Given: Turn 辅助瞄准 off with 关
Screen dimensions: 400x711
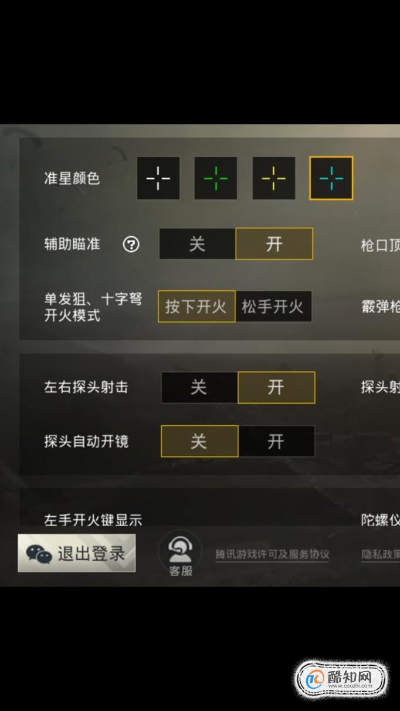Looking at the screenshot, I should pos(198,244).
